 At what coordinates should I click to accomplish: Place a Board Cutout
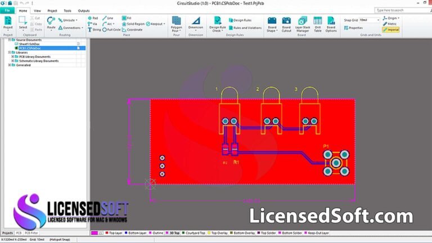click(286, 24)
